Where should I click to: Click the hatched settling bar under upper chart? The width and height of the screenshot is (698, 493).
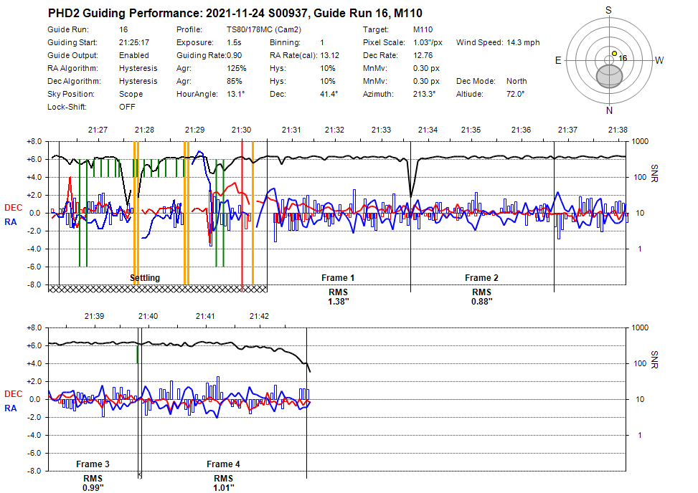[158, 289]
